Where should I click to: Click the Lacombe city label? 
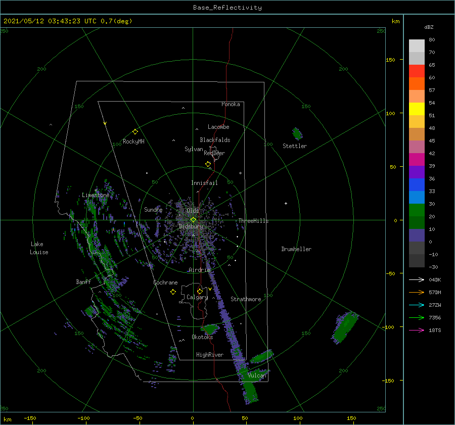[x=218, y=127]
